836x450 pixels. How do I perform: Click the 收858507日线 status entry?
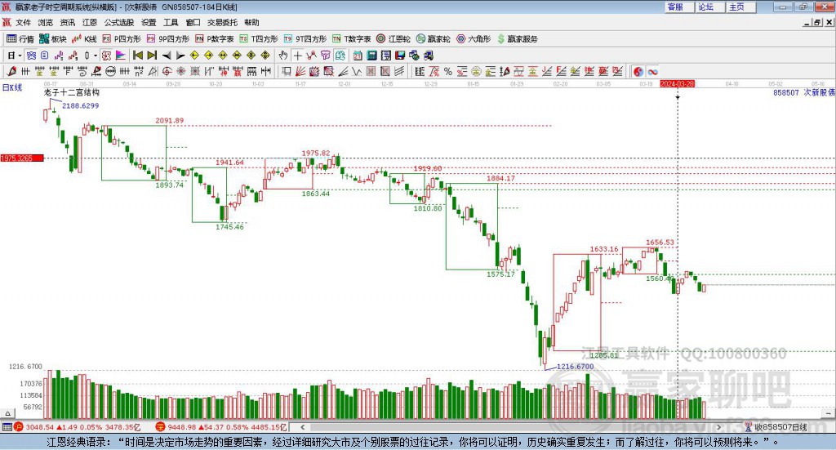click(x=776, y=427)
